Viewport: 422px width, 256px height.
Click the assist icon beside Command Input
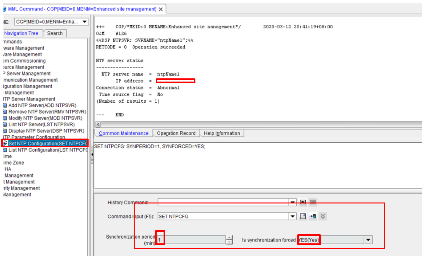(x=303, y=216)
